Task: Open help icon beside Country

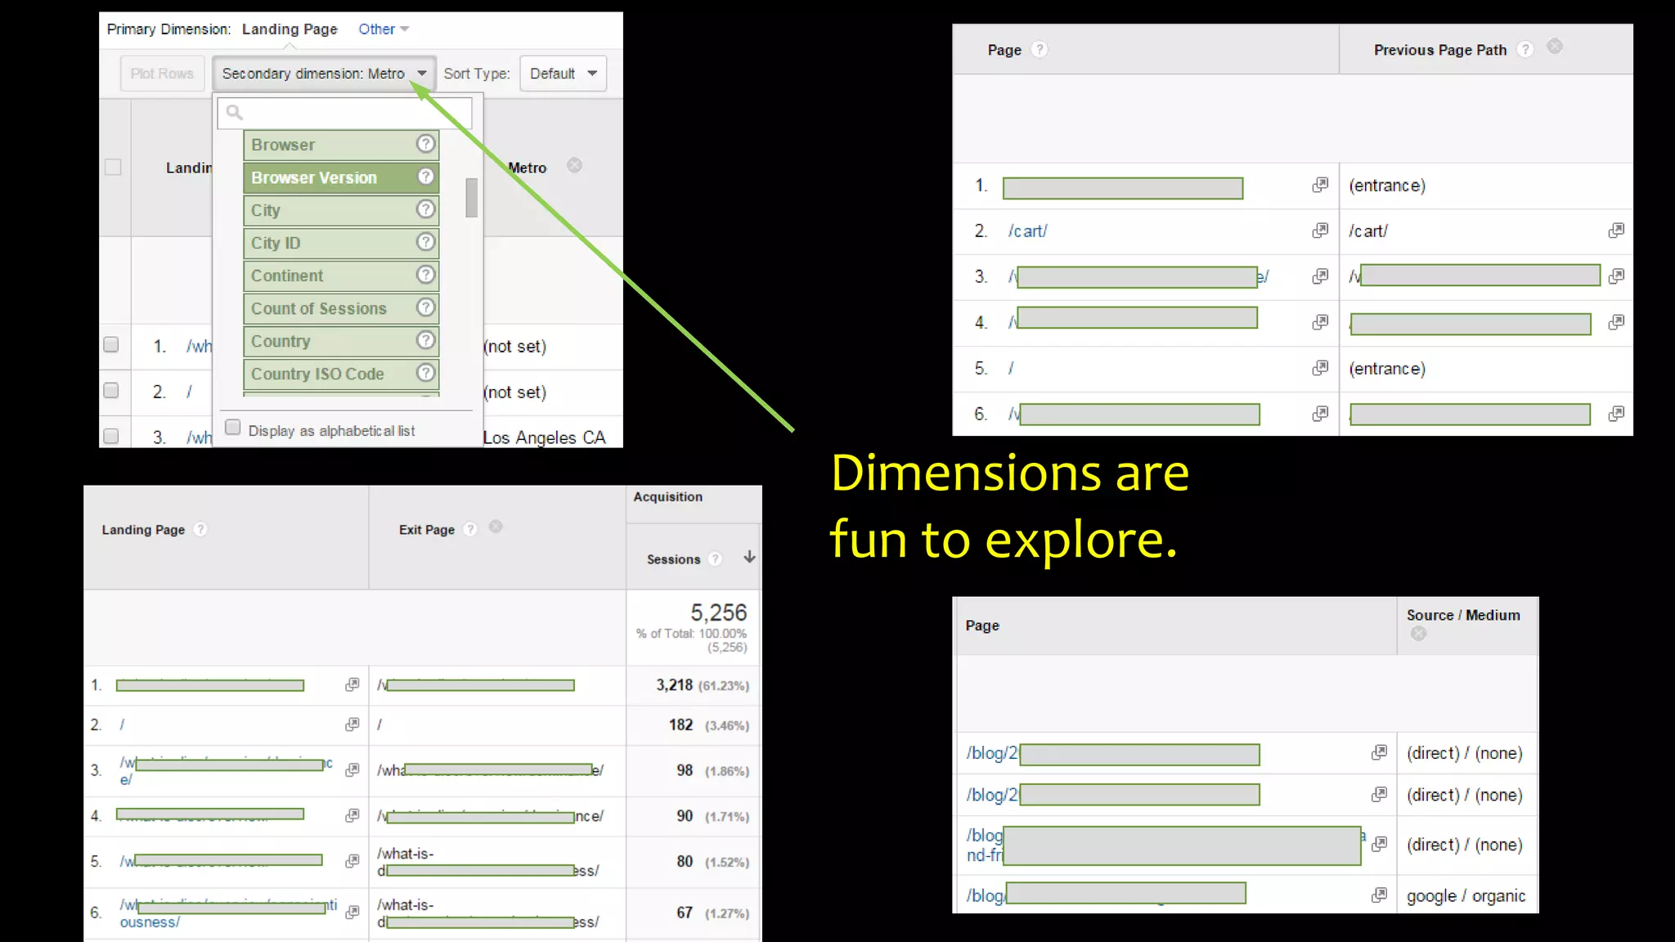Action: coord(425,340)
